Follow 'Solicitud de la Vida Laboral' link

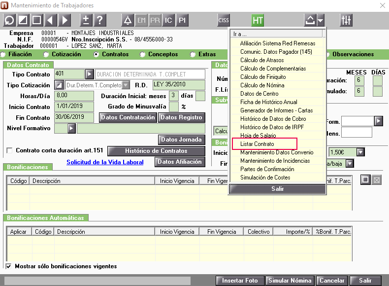coord(105,162)
